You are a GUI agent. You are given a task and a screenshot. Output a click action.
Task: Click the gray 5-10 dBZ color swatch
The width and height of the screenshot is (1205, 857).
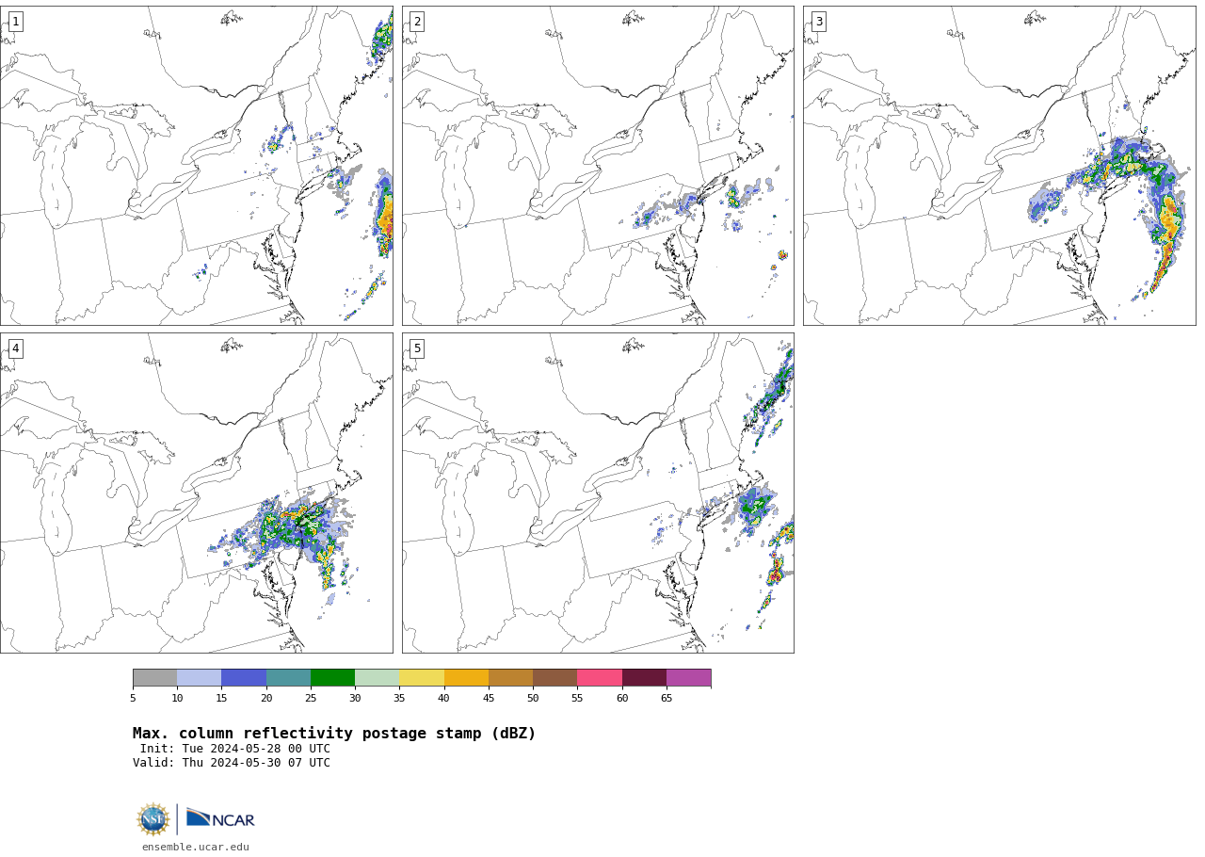point(154,678)
